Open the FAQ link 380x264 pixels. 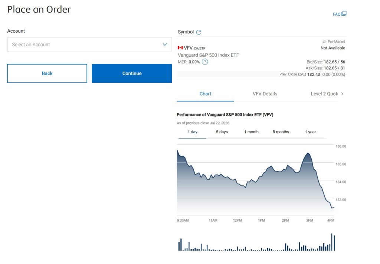pos(337,14)
